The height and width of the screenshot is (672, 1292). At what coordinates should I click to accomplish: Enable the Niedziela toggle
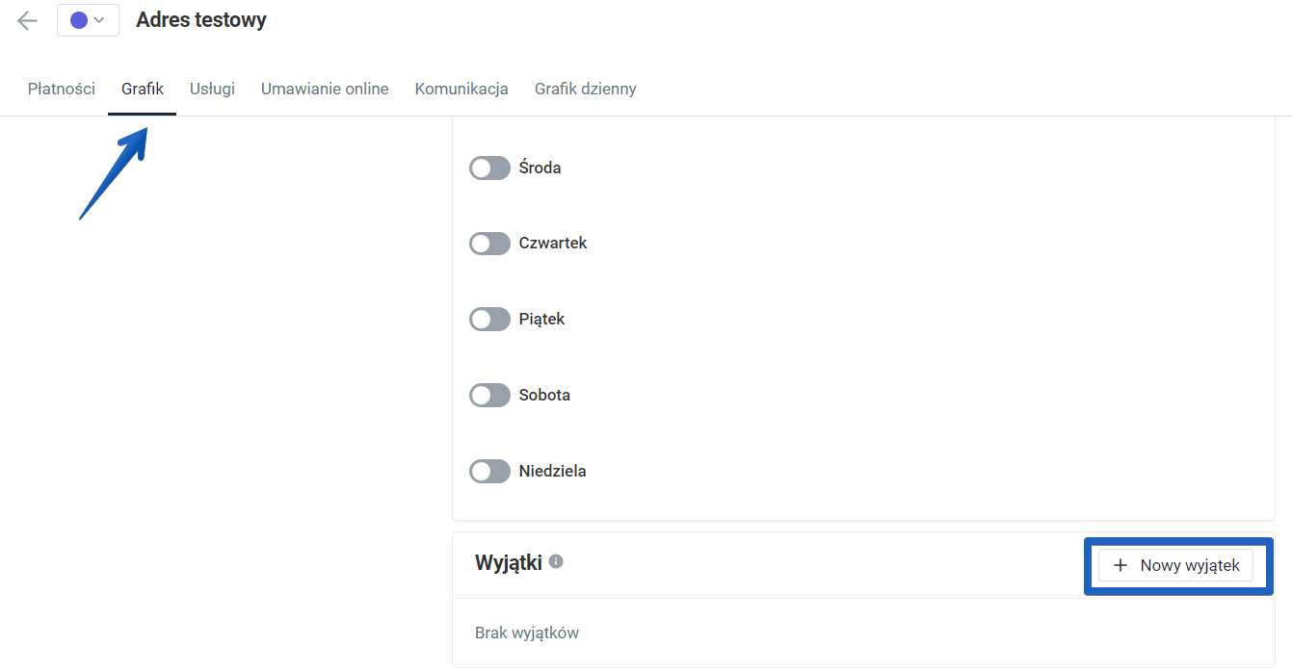[x=489, y=471]
